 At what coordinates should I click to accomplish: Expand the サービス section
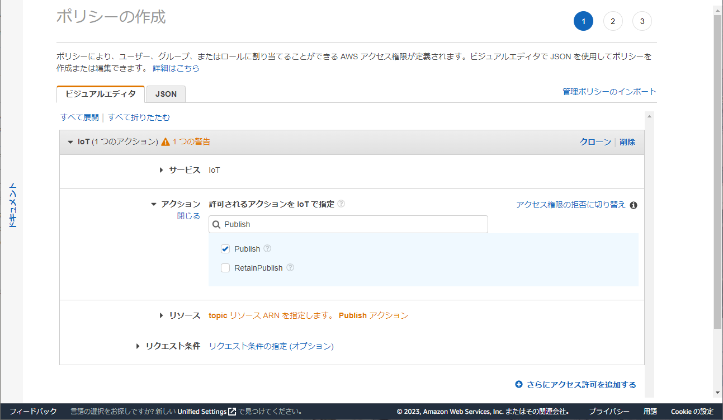[x=162, y=170]
